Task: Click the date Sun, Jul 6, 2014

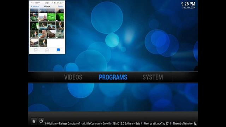Action: click(x=189, y=8)
